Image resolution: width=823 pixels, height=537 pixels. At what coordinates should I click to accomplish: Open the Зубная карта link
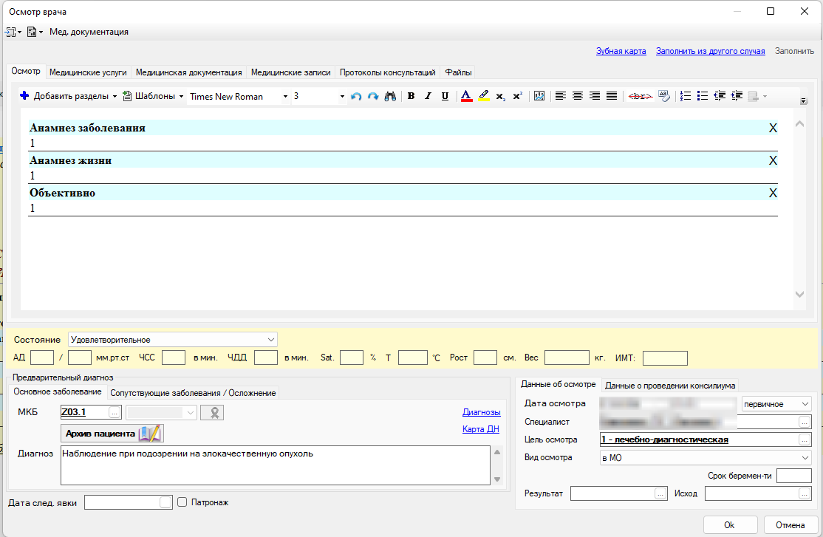621,51
